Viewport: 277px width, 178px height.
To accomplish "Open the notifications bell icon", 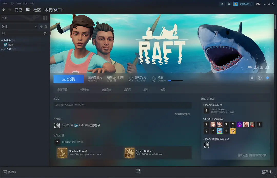I will 229,4.
